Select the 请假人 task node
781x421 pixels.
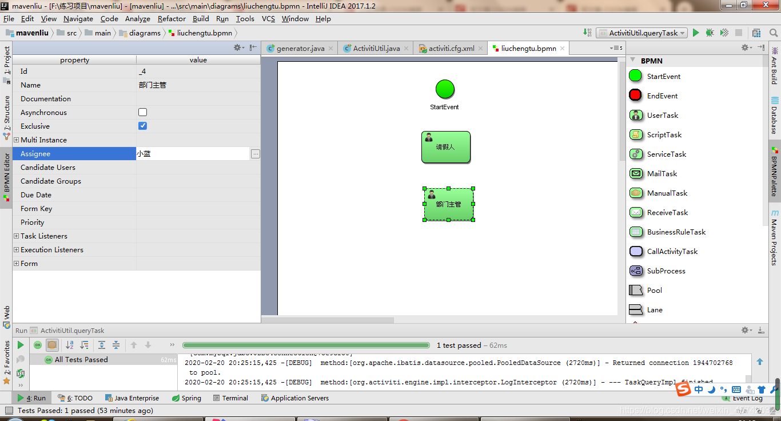pos(446,147)
